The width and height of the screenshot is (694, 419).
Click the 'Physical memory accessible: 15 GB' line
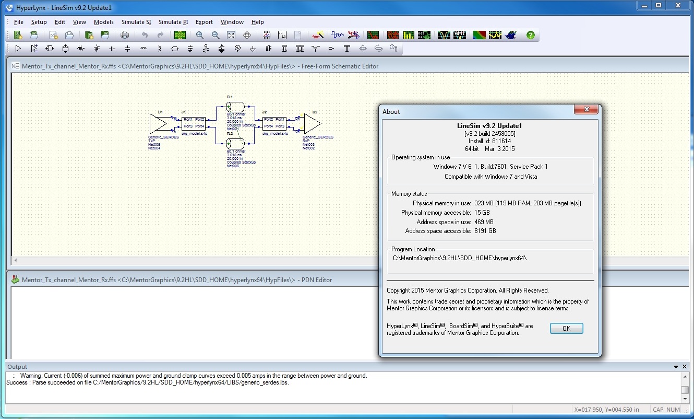tap(445, 213)
